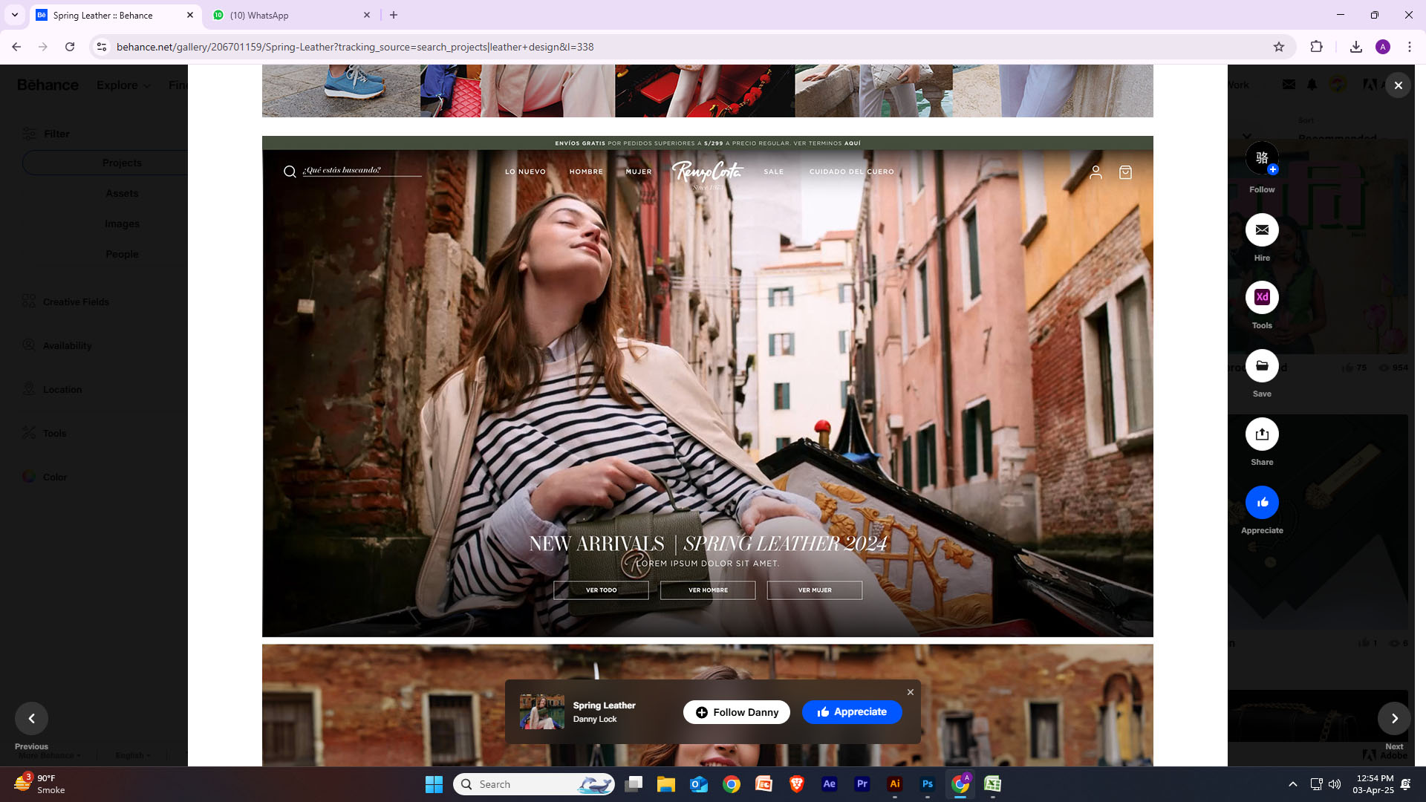Expand the system tray hidden icons chevron
The height and width of the screenshot is (802, 1426).
[1292, 784]
